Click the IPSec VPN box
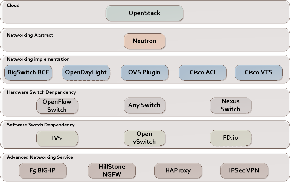 coord(244,171)
